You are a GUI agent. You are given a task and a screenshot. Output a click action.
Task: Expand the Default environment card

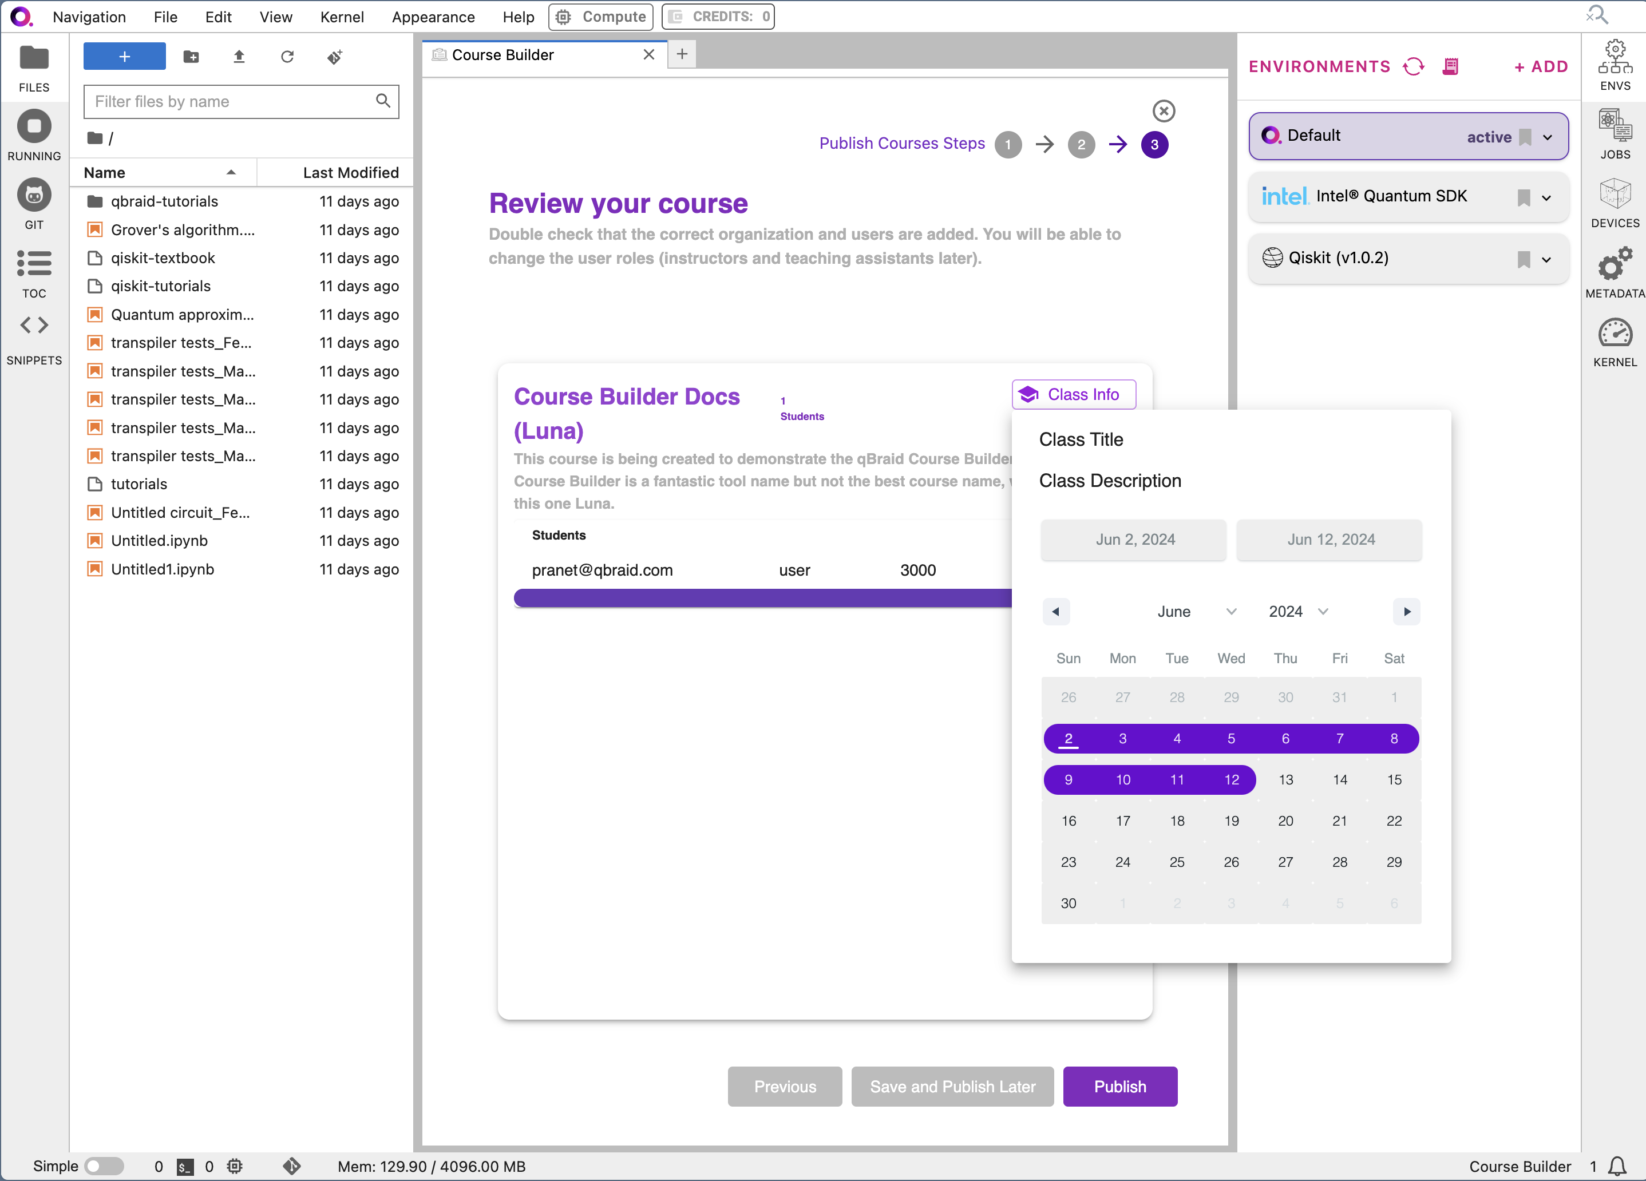coord(1548,137)
